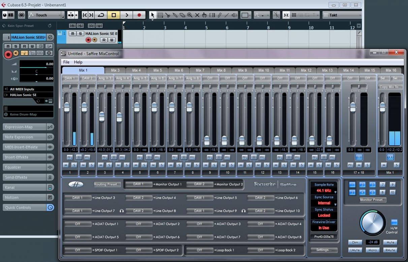Screen dimensions: 408x262
Task: Click the Monitor Preset... button
Action: point(373,200)
